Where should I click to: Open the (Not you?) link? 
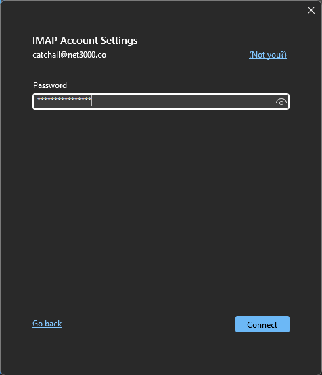pyautogui.click(x=268, y=55)
